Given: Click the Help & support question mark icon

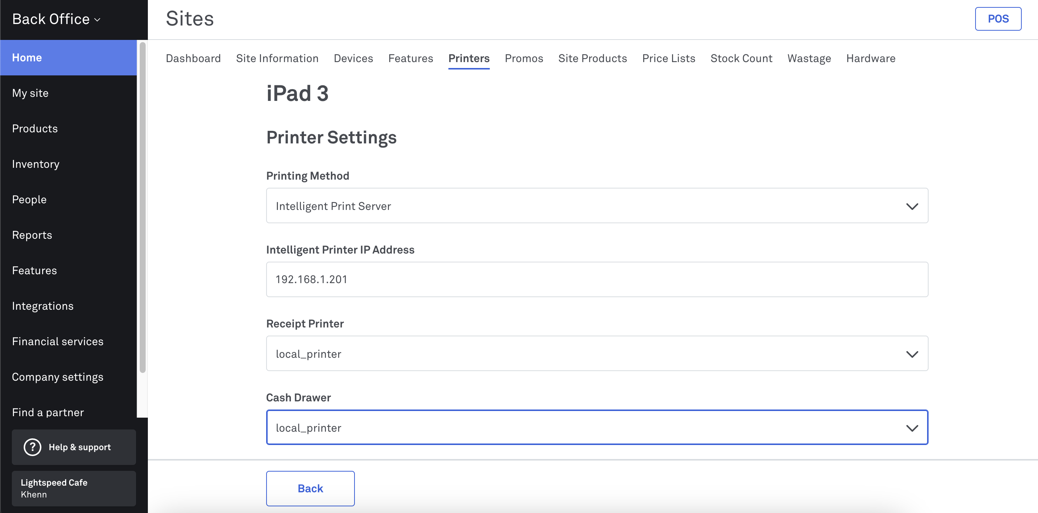Looking at the screenshot, I should tap(33, 447).
